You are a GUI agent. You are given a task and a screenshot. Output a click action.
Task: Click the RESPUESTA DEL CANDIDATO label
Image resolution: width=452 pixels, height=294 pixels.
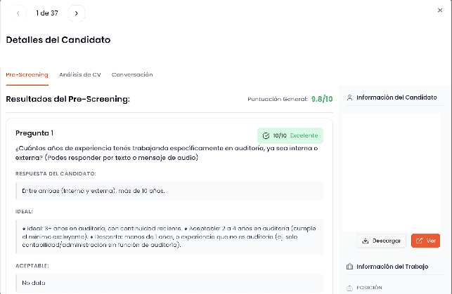point(56,174)
